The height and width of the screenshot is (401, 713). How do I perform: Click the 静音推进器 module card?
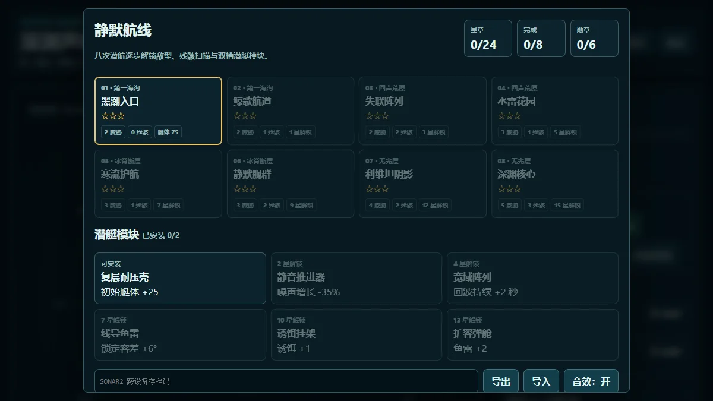[356, 278]
